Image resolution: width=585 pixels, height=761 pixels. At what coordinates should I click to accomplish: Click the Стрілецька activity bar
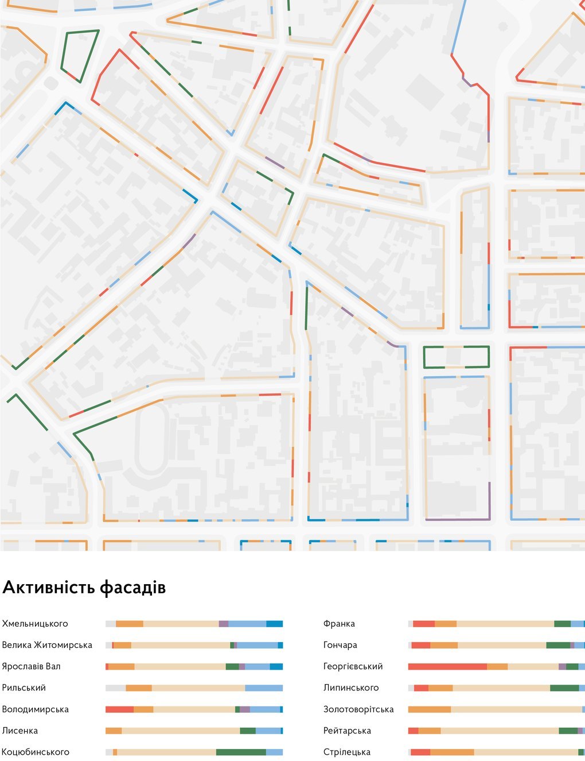tap(497, 752)
